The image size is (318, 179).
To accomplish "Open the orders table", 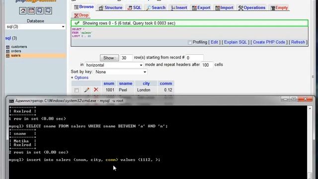I will coord(16,51).
